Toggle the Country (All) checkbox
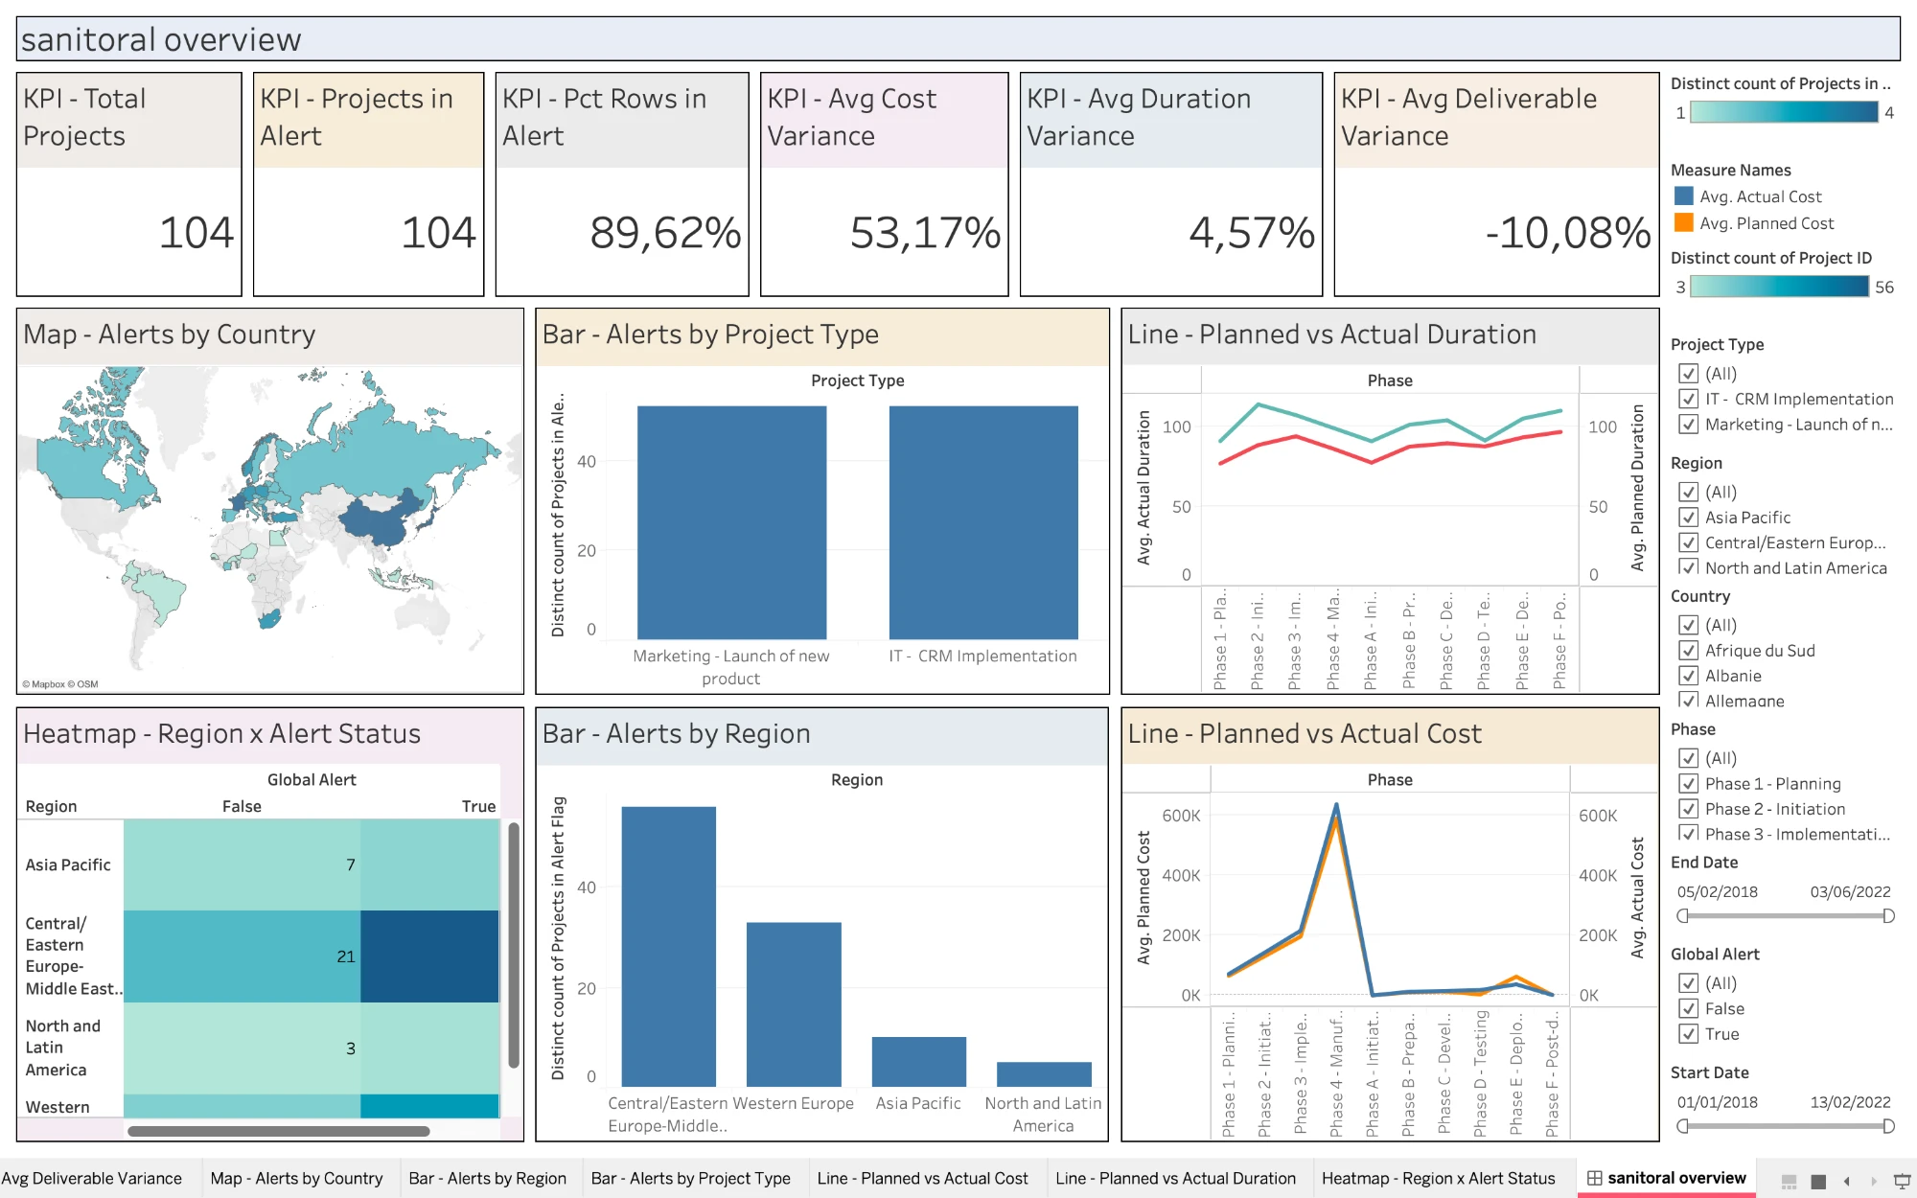This screenshot has width=1917, height=1198. click(x=1689, y=625)
